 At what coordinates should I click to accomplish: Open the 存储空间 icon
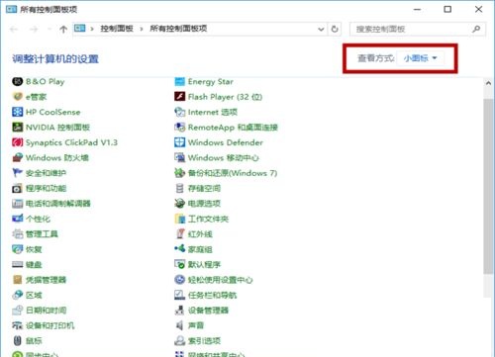179,188
